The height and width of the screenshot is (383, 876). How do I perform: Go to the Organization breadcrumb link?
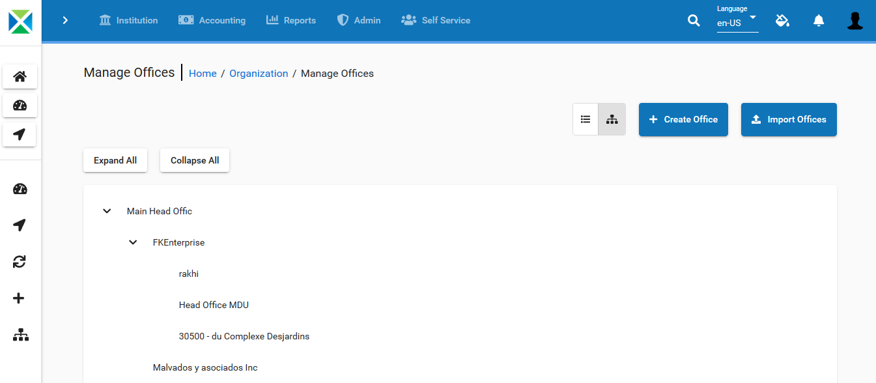click(259, 74)
